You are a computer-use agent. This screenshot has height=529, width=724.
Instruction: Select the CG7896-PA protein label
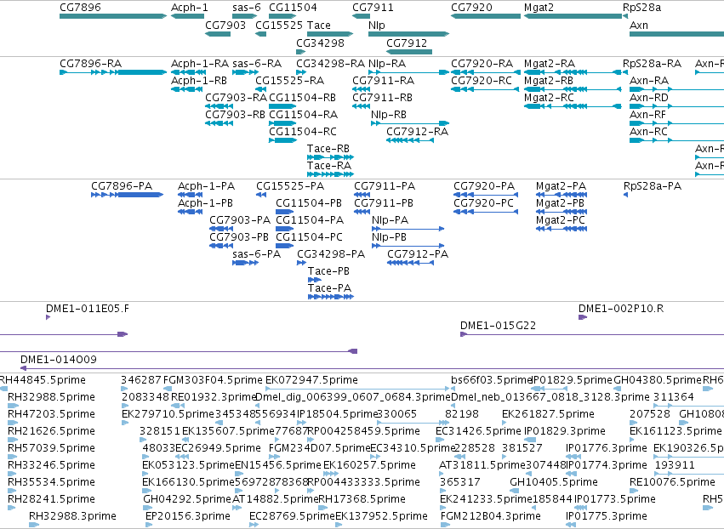[x=122, y=186]
